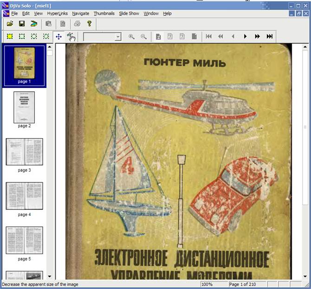Click thumbnail panel scroll down arrow
Image resolution: width=311 pixels, height=289 pixels.
click(x=50, y=276)
